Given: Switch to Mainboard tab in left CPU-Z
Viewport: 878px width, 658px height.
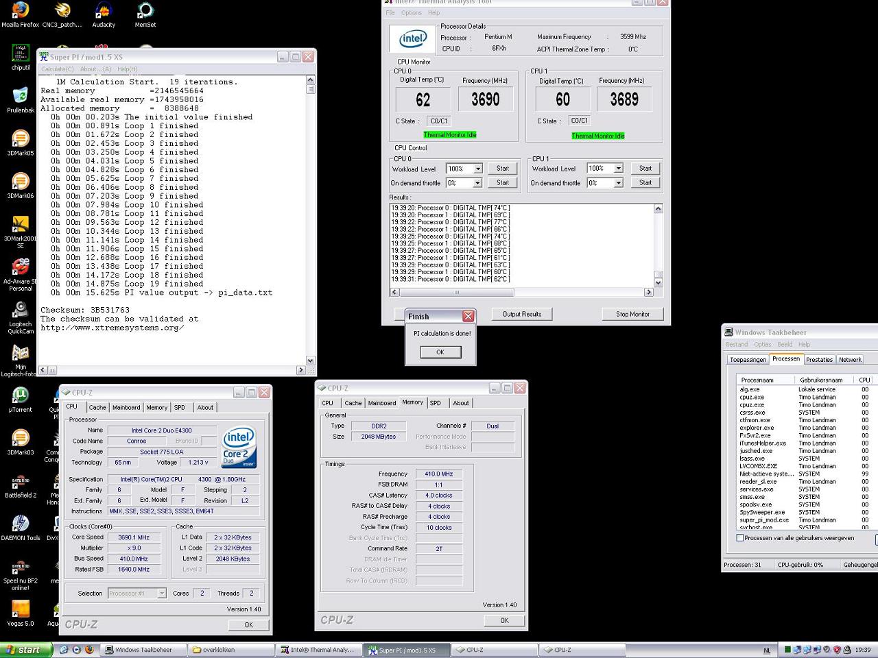Looking at the screenshot, I should pos(126,407).
